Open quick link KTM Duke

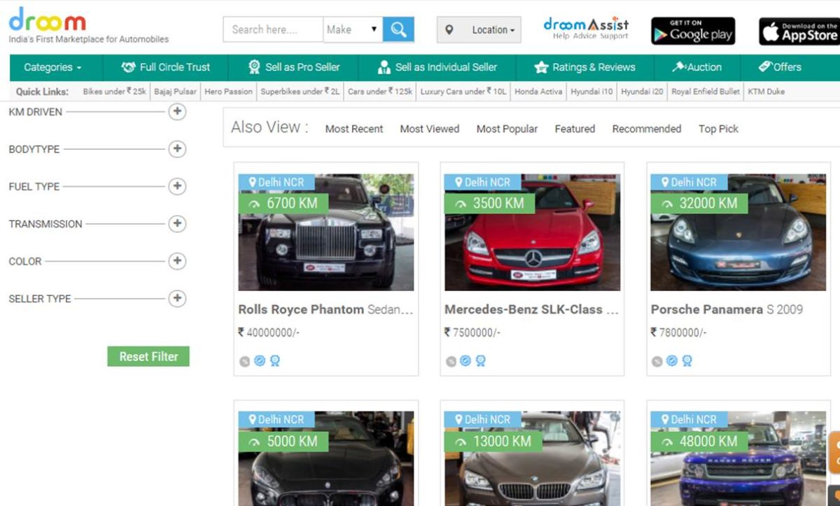coord(766,92)
